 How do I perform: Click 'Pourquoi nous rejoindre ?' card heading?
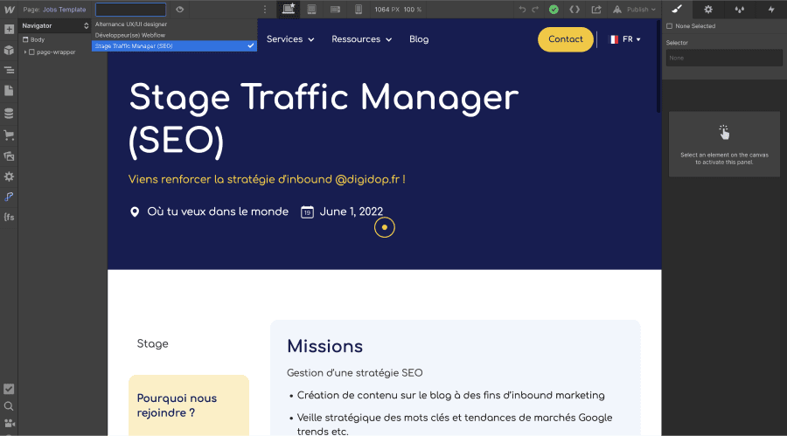tap(177, 405)
